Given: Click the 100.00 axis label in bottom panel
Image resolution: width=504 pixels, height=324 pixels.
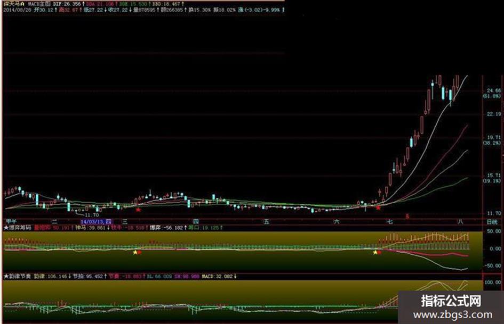Looking at the screenshot, I should point(493,283).
